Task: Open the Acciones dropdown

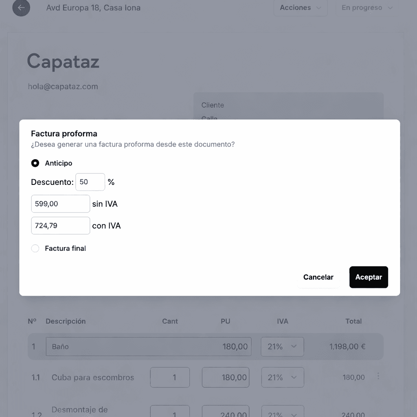Action: click(300, 7)
